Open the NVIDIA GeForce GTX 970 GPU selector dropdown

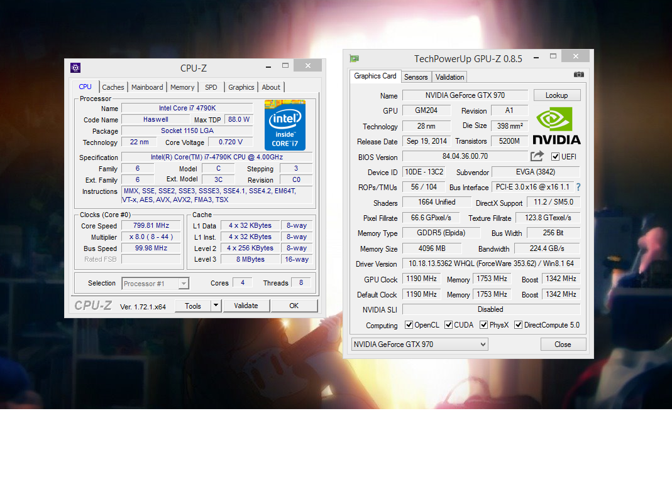point(419,344)
